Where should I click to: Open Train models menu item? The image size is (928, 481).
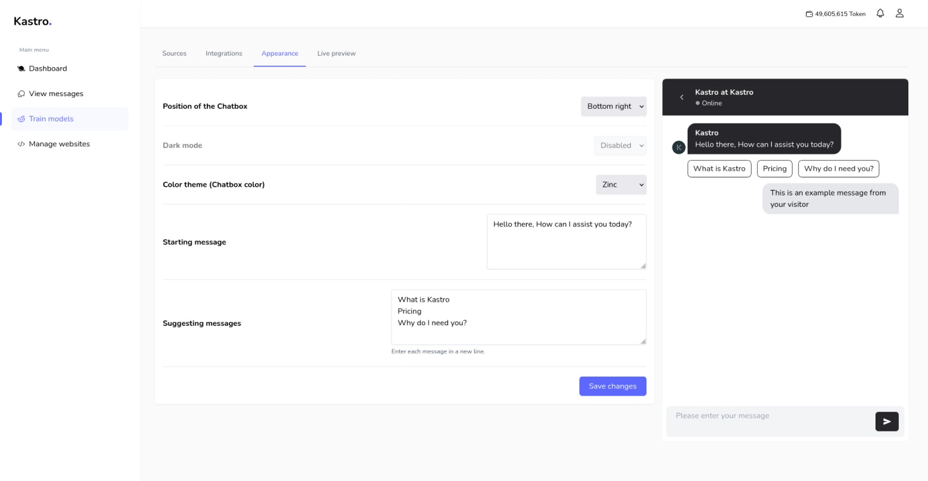point(70,119)
